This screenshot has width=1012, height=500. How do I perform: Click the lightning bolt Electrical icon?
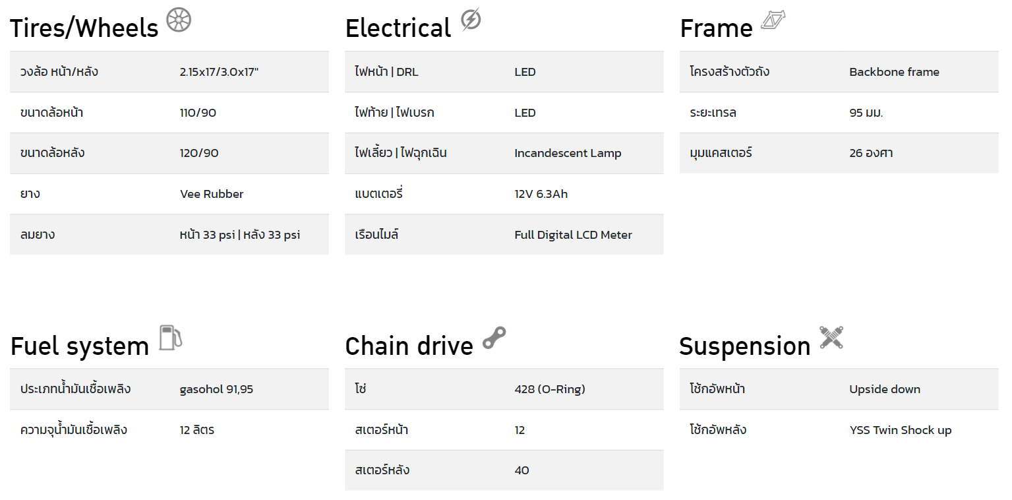471,20
